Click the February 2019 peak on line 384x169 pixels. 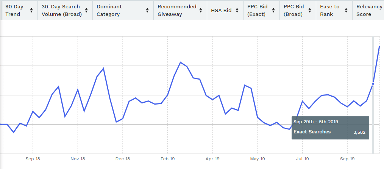181,62
